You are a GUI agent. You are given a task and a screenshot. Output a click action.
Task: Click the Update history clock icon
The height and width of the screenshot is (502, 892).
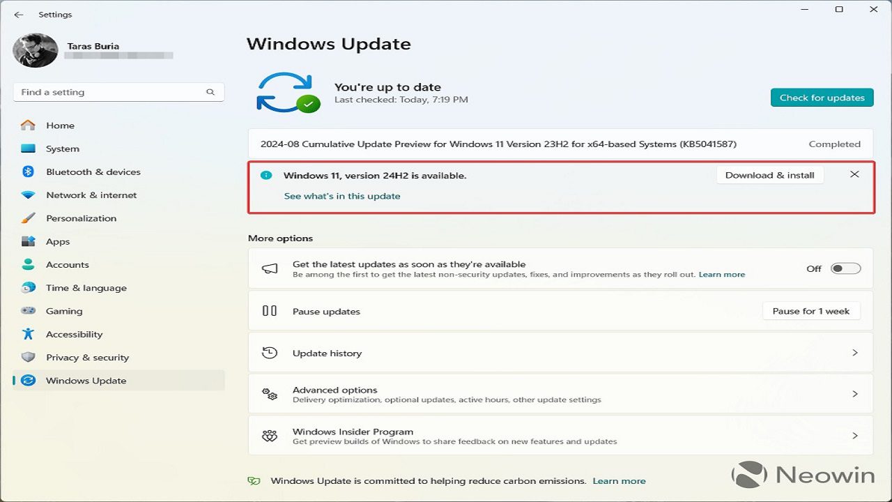pyautogui.click(x=270, y=353)
